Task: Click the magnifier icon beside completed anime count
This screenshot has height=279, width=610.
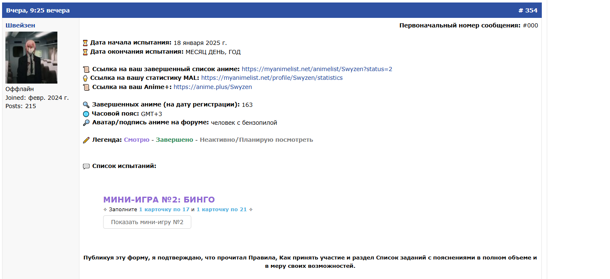Action: pyautogui.click(x=86, y=105)
